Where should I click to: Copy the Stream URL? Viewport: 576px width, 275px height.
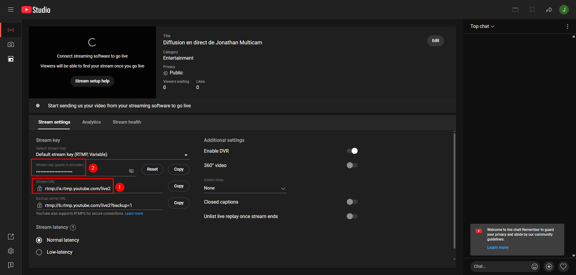pos(179,186)
